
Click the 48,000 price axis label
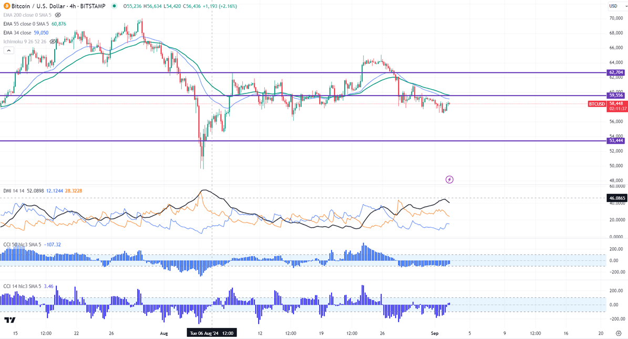[616, 181]
